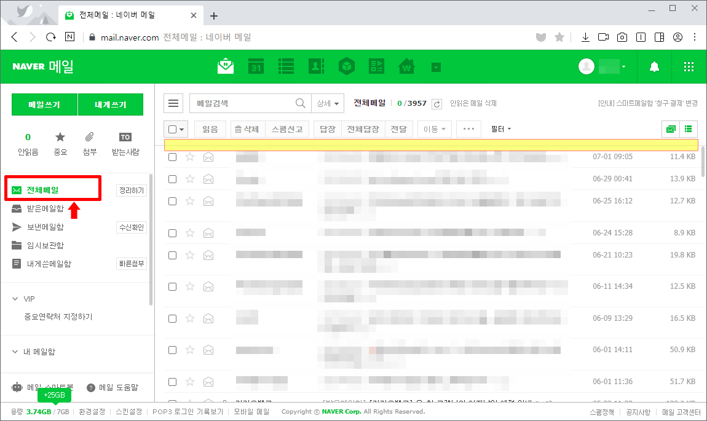Open the more actions ellipsis menu
This screenshot has height=421, width=707.
[x=468, y=129]
